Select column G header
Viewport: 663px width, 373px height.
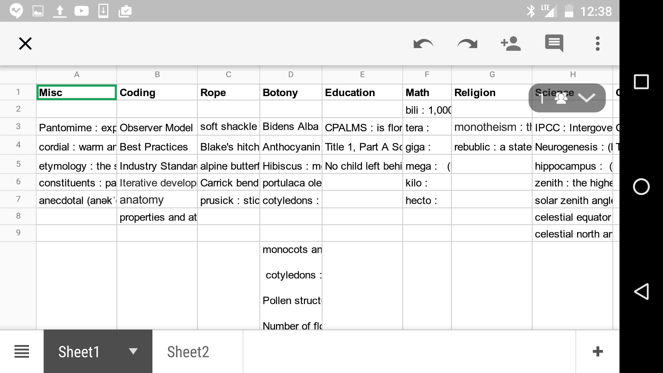click(492, 75)
